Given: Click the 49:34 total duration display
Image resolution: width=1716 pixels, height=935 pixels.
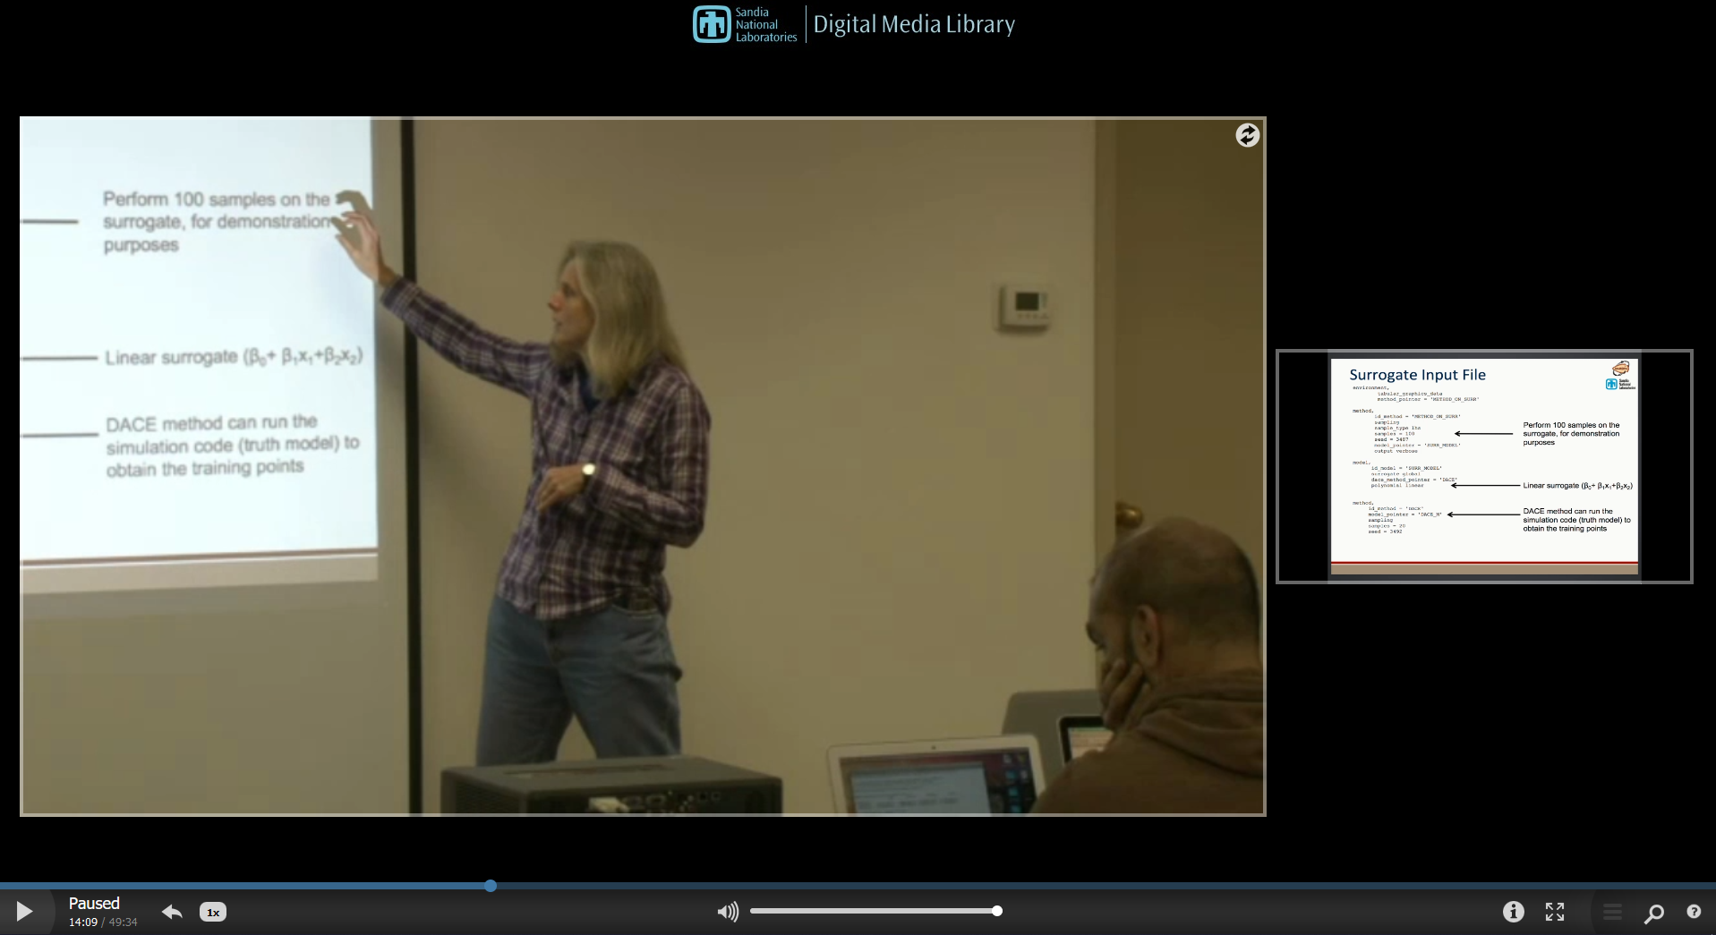Looking at the screenshot, I should 124,922.
